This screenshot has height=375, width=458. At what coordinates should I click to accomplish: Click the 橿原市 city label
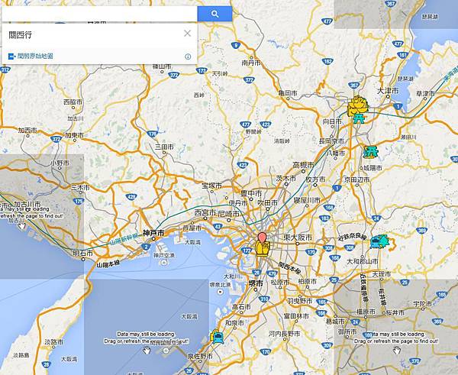click(366, 312)
